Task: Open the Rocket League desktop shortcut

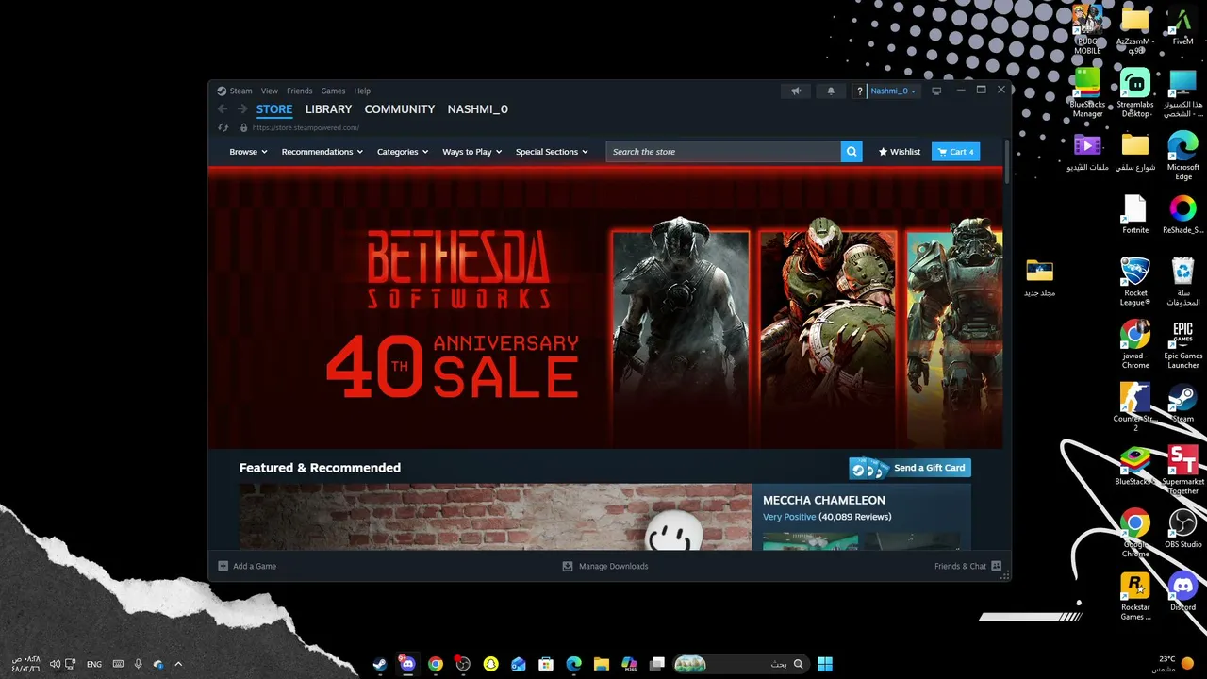Action: pyautogui.click(x=1135, y=282)
